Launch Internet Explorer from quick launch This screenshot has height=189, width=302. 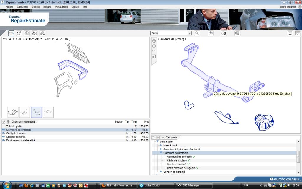coord(32,185)
